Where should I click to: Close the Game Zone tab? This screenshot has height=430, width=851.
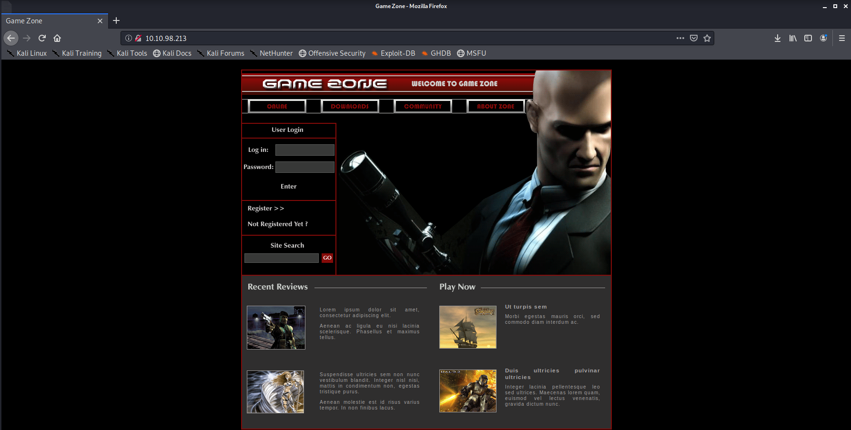pyautogui.click(x=100, y=21)
